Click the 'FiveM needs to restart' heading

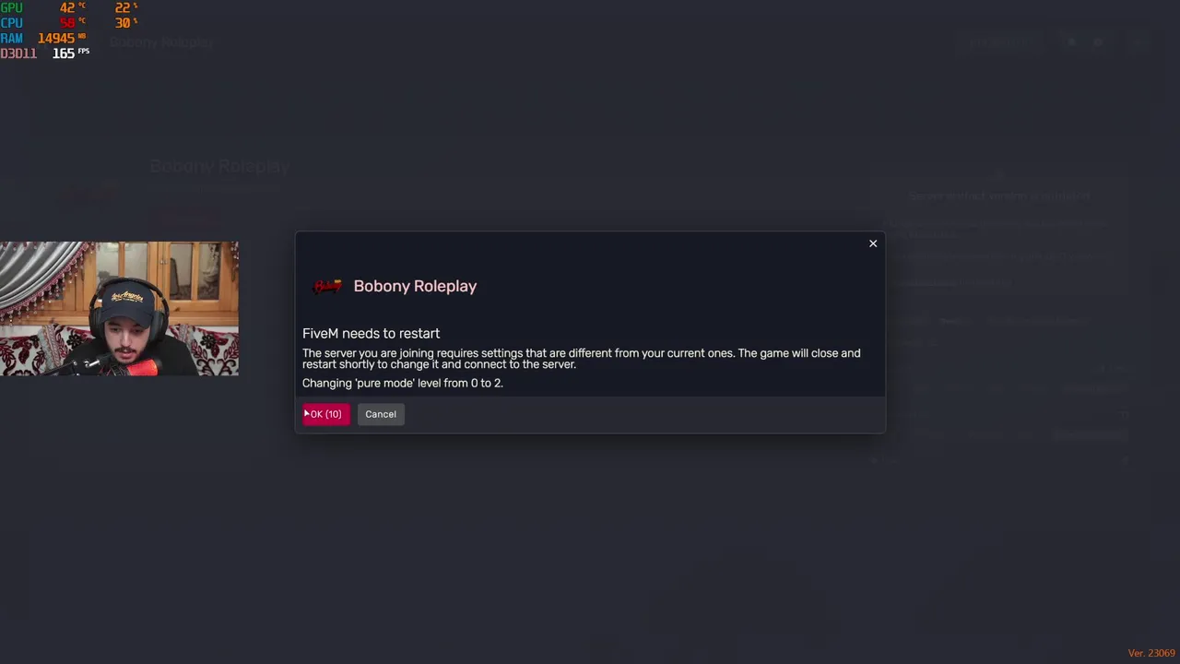coord(371,333)
